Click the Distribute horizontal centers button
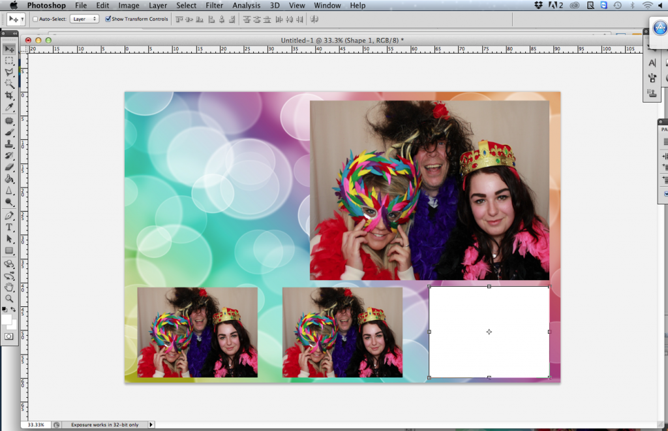The height and width of the screenshot is (431, 668). tap(290, 19)
